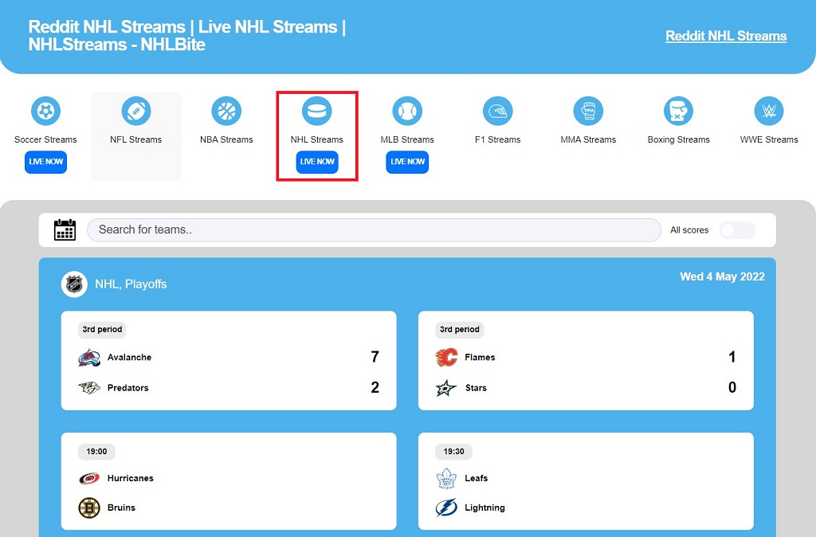Click the Leafs team name
The image size is (816, 537).
coord(477,478)
